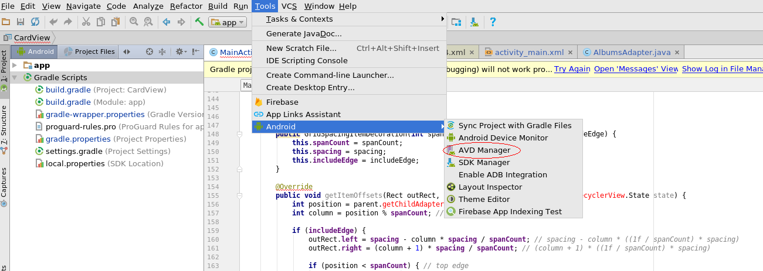Choose Generate JavaDoc... from Tools menu

click(x=350, y=34)
